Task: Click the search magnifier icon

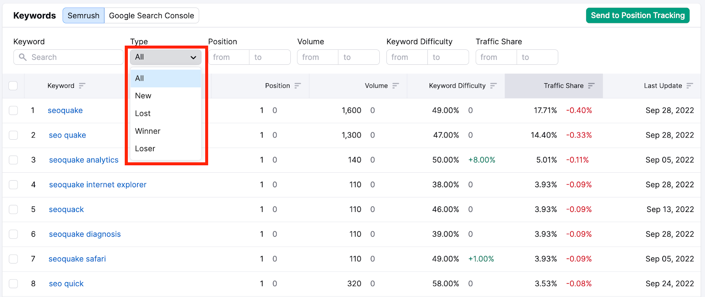Action: pos(23,57)
